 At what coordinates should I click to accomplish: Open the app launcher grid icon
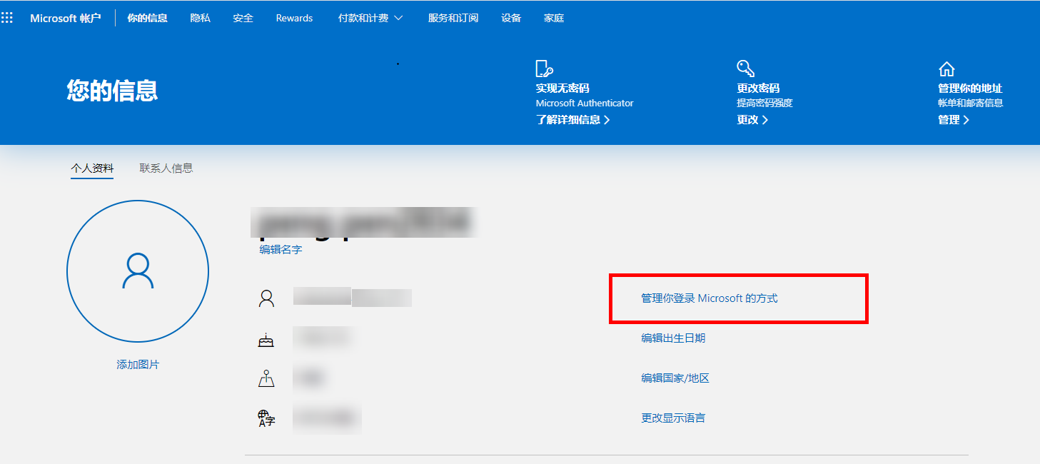tap(7, 18)
